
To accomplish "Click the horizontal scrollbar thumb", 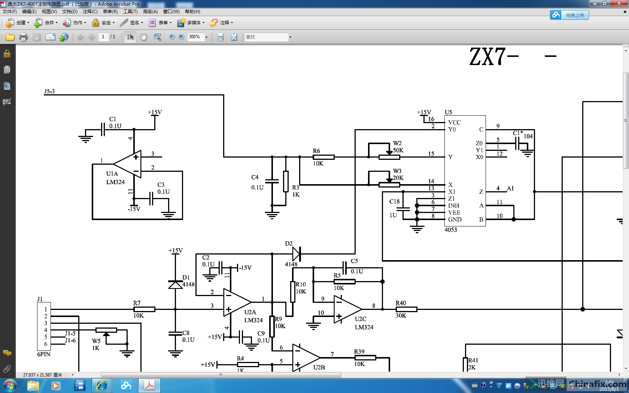I will [221, 374].
